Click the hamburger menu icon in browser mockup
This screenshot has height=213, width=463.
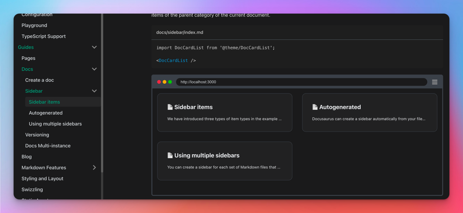[434, 82]
